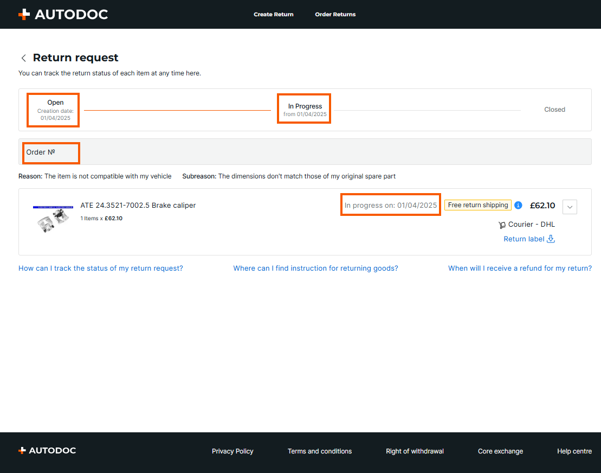Click the AUTODOC footer logo

point(47,451)
